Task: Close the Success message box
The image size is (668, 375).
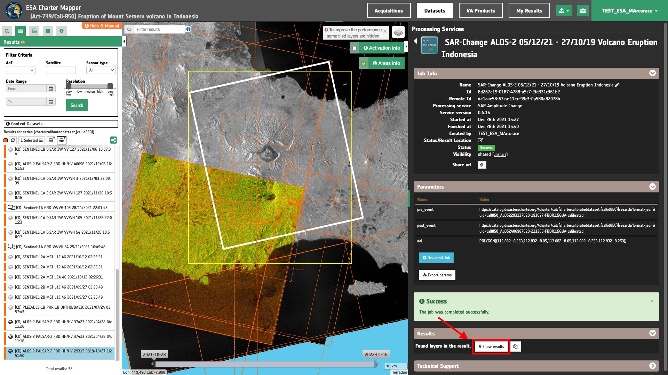Action: pyautogui.click(x=652, y=301)
